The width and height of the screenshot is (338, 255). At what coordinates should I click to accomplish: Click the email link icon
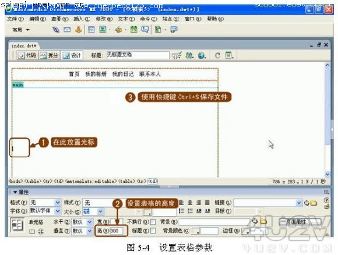click(67, 30)
